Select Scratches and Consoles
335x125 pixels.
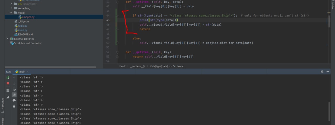(27, 43)
